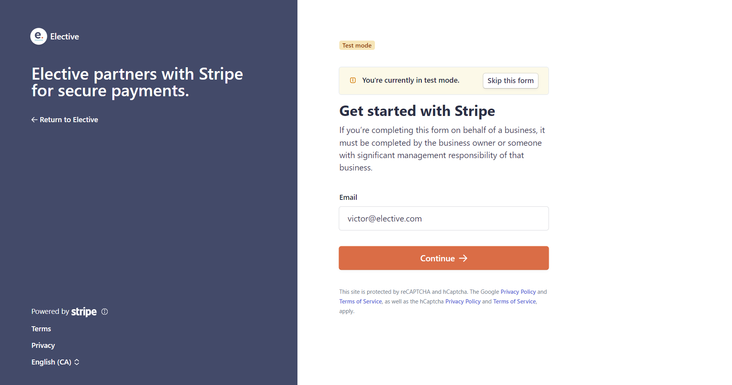Open the hCaptcha Terms of Service link
This screenshot has height=385, width=732.
coord(514,302)
